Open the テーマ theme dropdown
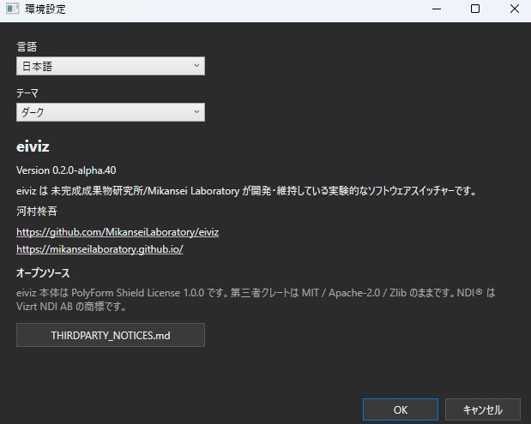Viewport: 531px width, 424px height. 111,112
